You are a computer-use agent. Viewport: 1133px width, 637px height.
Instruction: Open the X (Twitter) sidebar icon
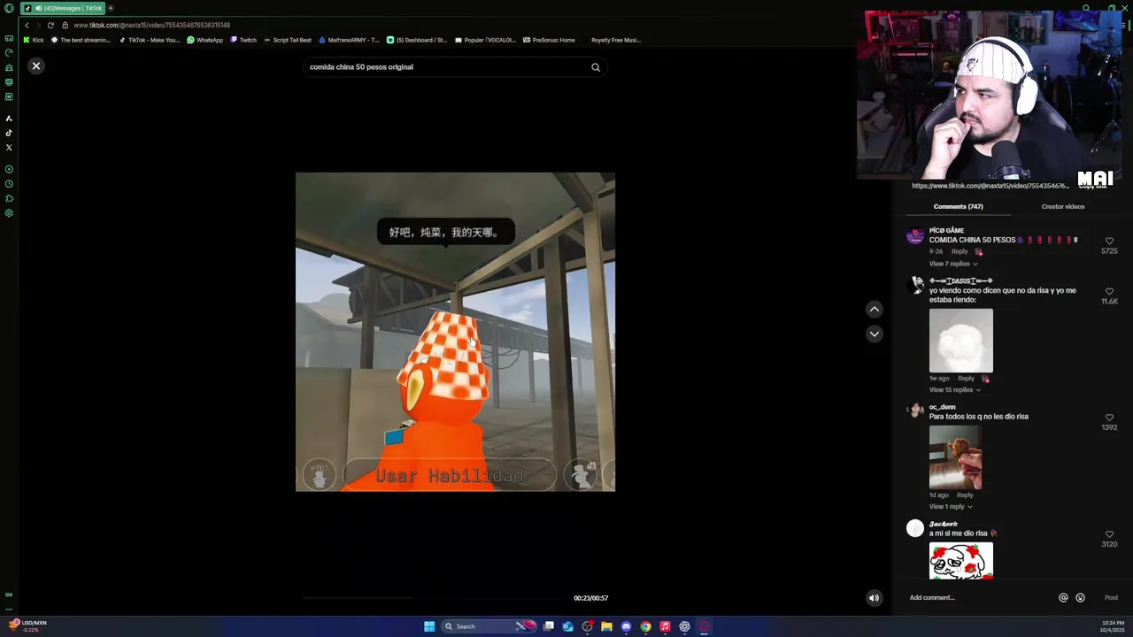pos(9,148)
